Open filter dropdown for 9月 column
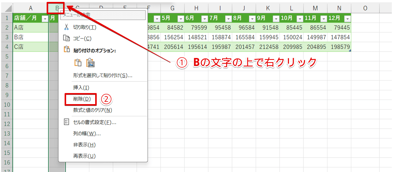401x172 pixels. point(276,19)
